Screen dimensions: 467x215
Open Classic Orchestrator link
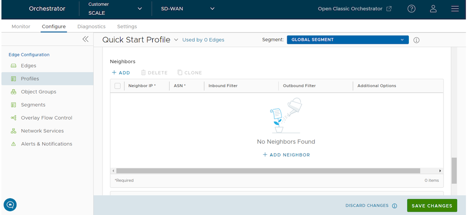coord(355,9)
